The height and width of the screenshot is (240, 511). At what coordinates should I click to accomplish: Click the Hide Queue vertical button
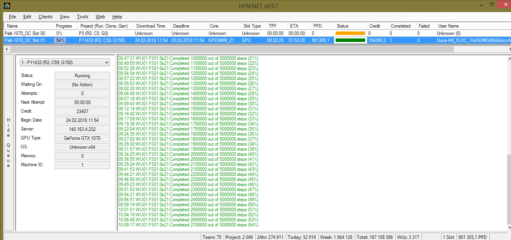click(x=9, y=143)
